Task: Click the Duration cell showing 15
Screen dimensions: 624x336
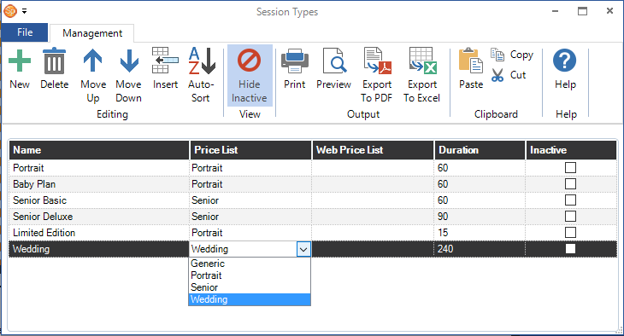Action: tap(480, 233)
